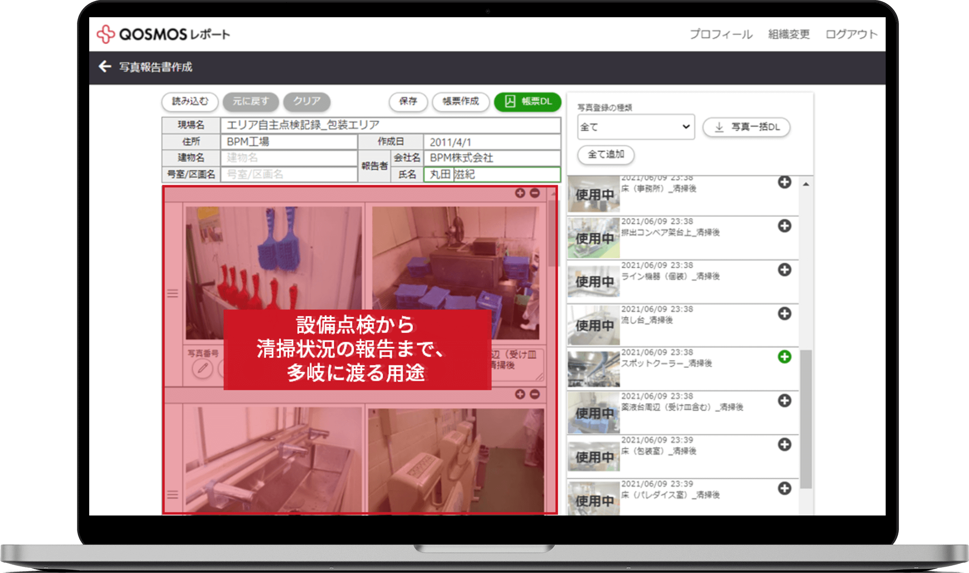Viewport: 969px width, 573px height.
Task: Click the 帳票作成 button
Action: (461, 101)
